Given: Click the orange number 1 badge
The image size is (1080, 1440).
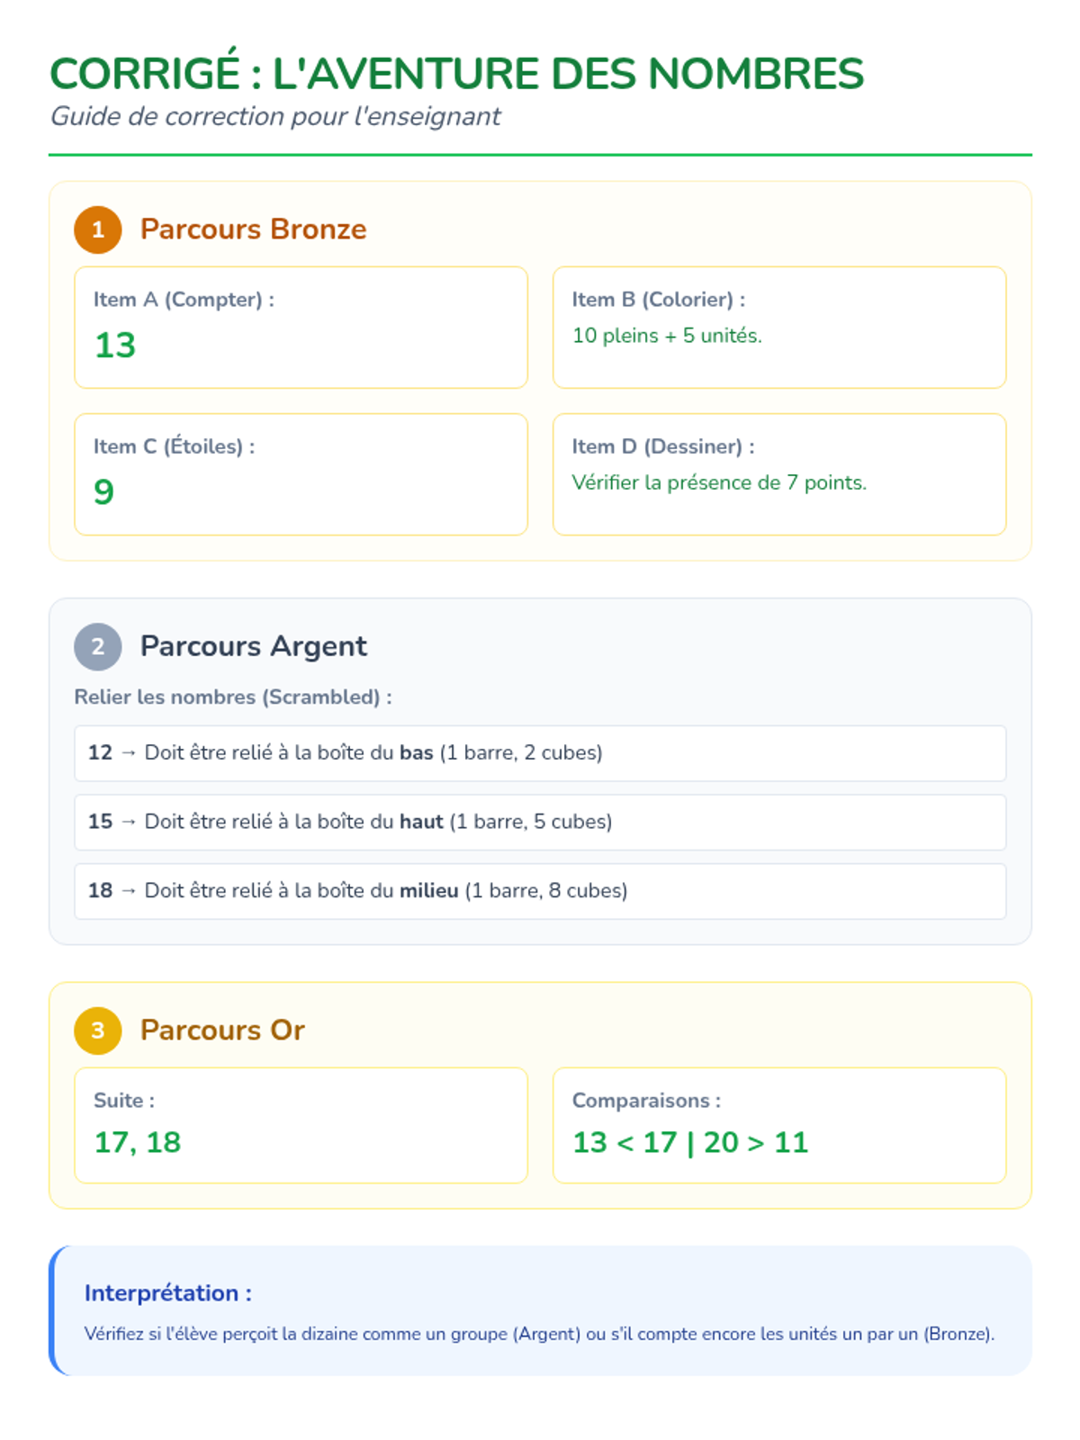Looking at the screenshot, I should pos(98,229).
